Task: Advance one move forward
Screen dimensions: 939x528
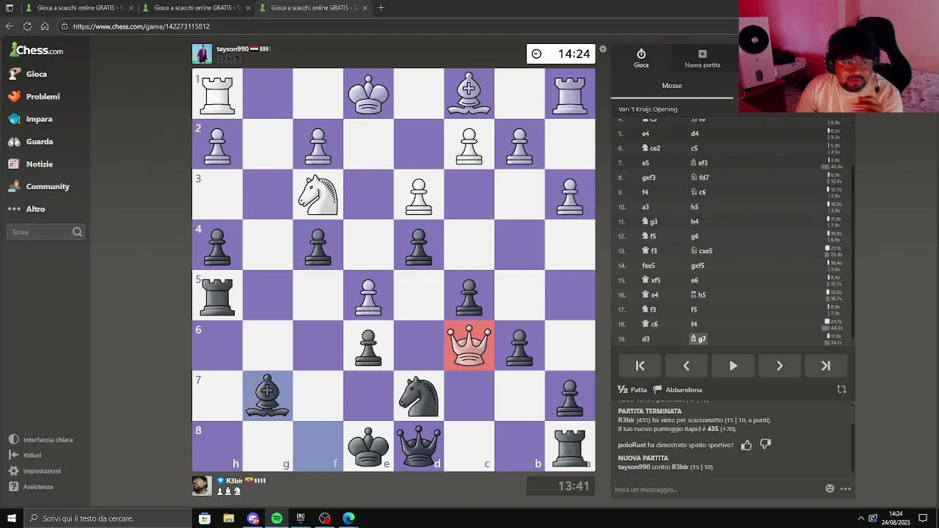Action: (x=779, y=365)
